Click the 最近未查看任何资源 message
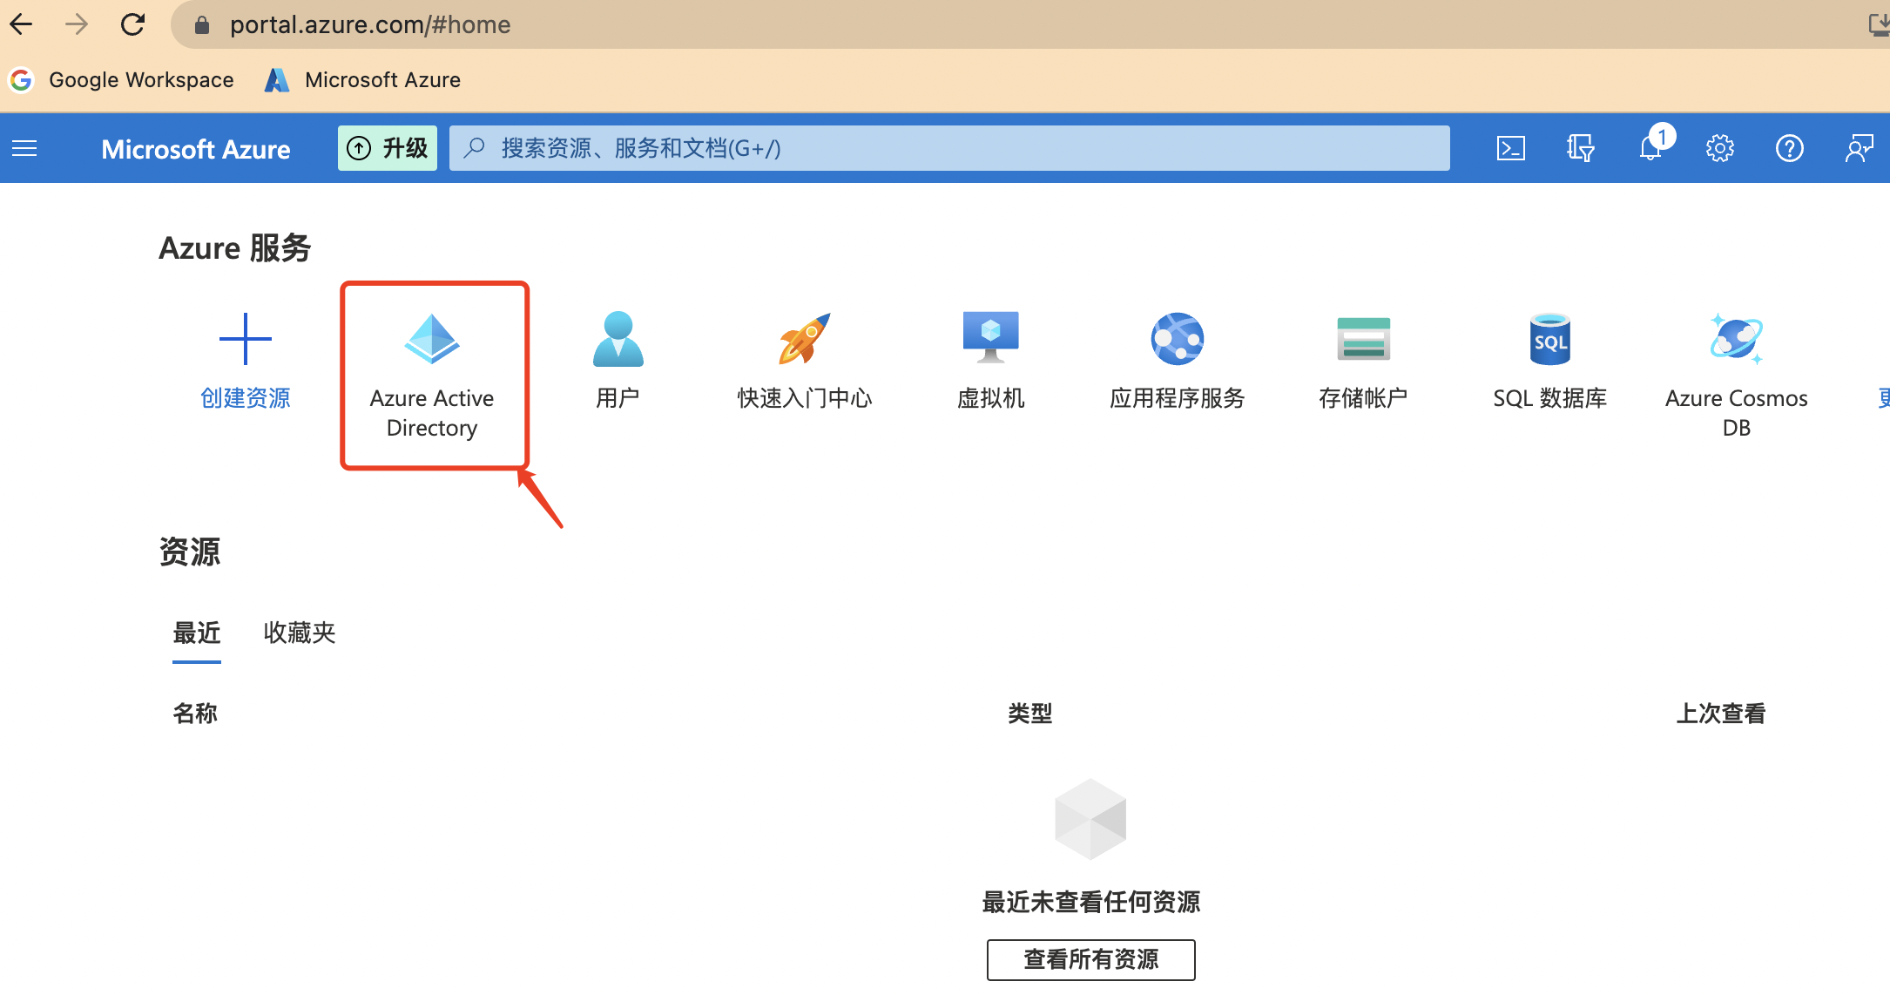 [x=1091, y=902]
